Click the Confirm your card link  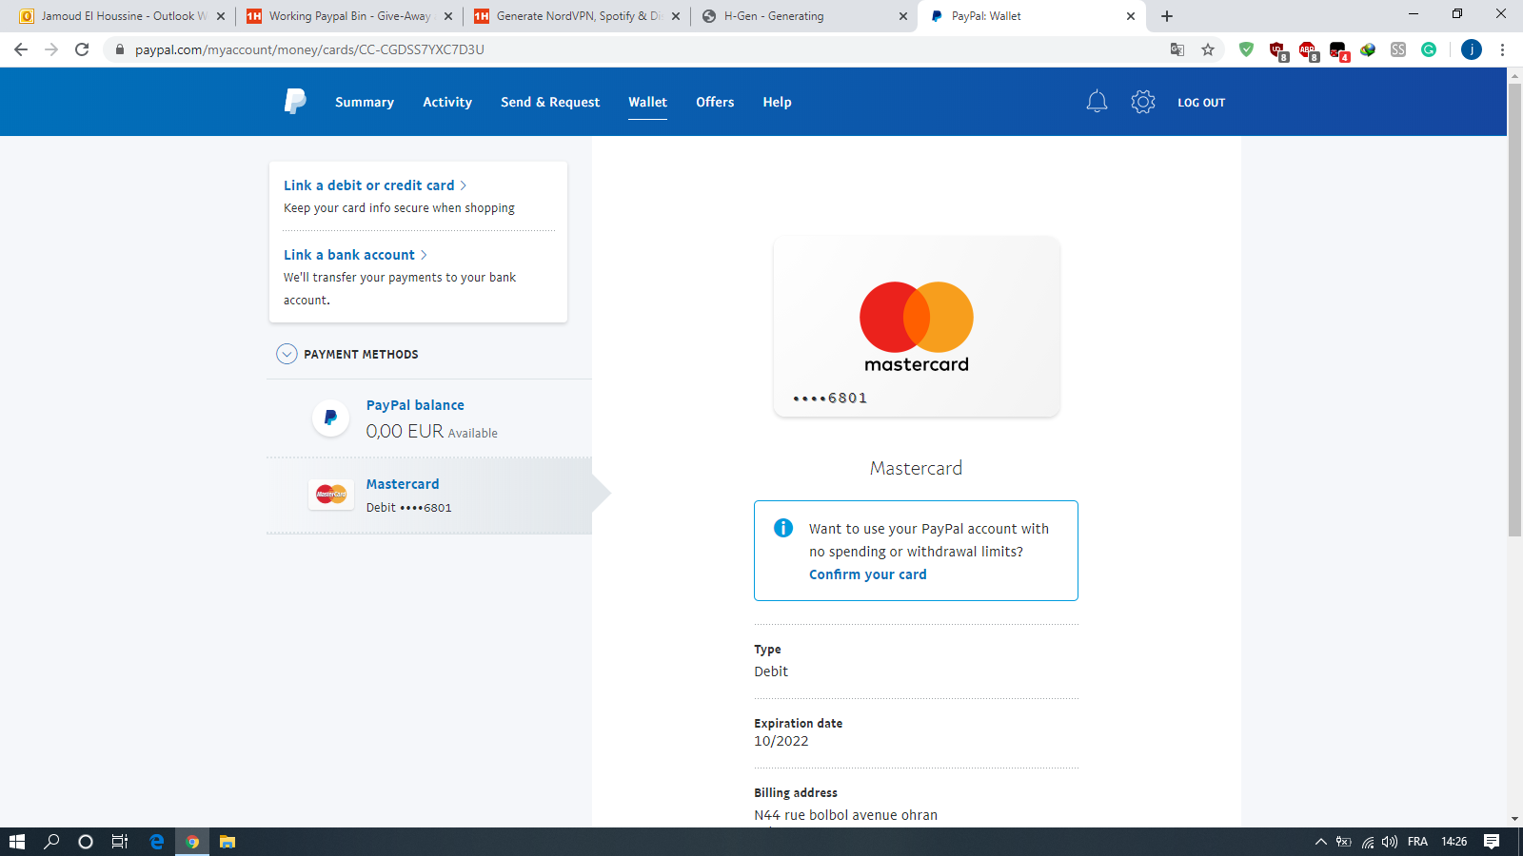867,574
